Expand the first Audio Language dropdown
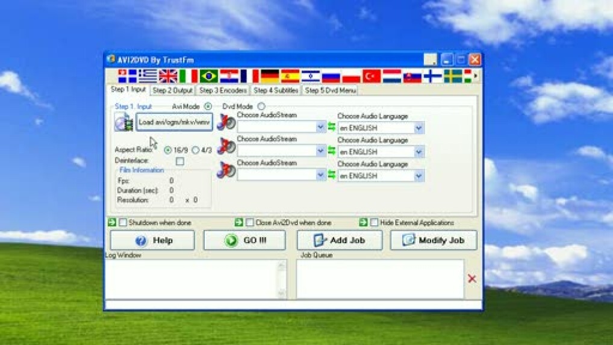This screenshot has width=613, height=345. click(x=419, y=128)
